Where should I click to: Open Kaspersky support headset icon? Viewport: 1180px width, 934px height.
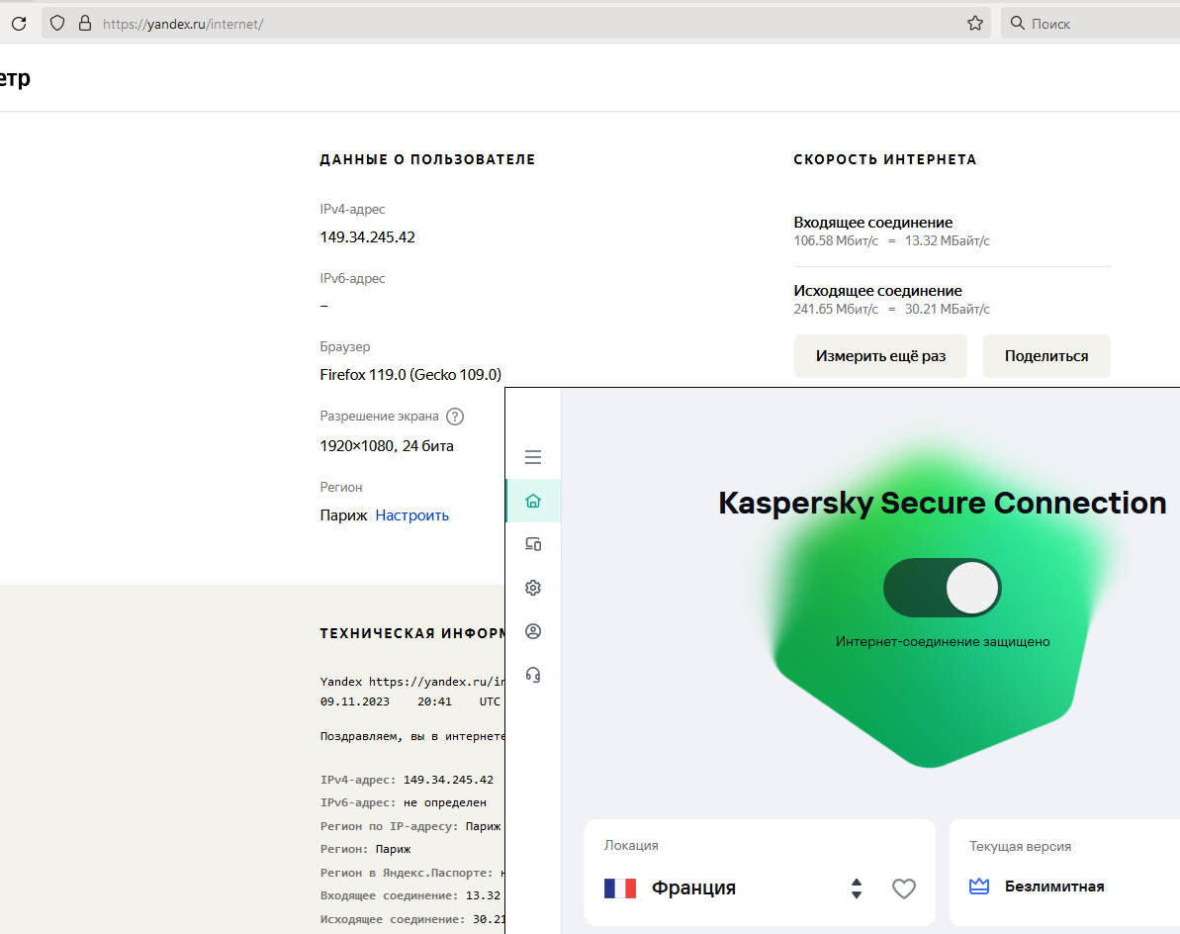[533, 675]
